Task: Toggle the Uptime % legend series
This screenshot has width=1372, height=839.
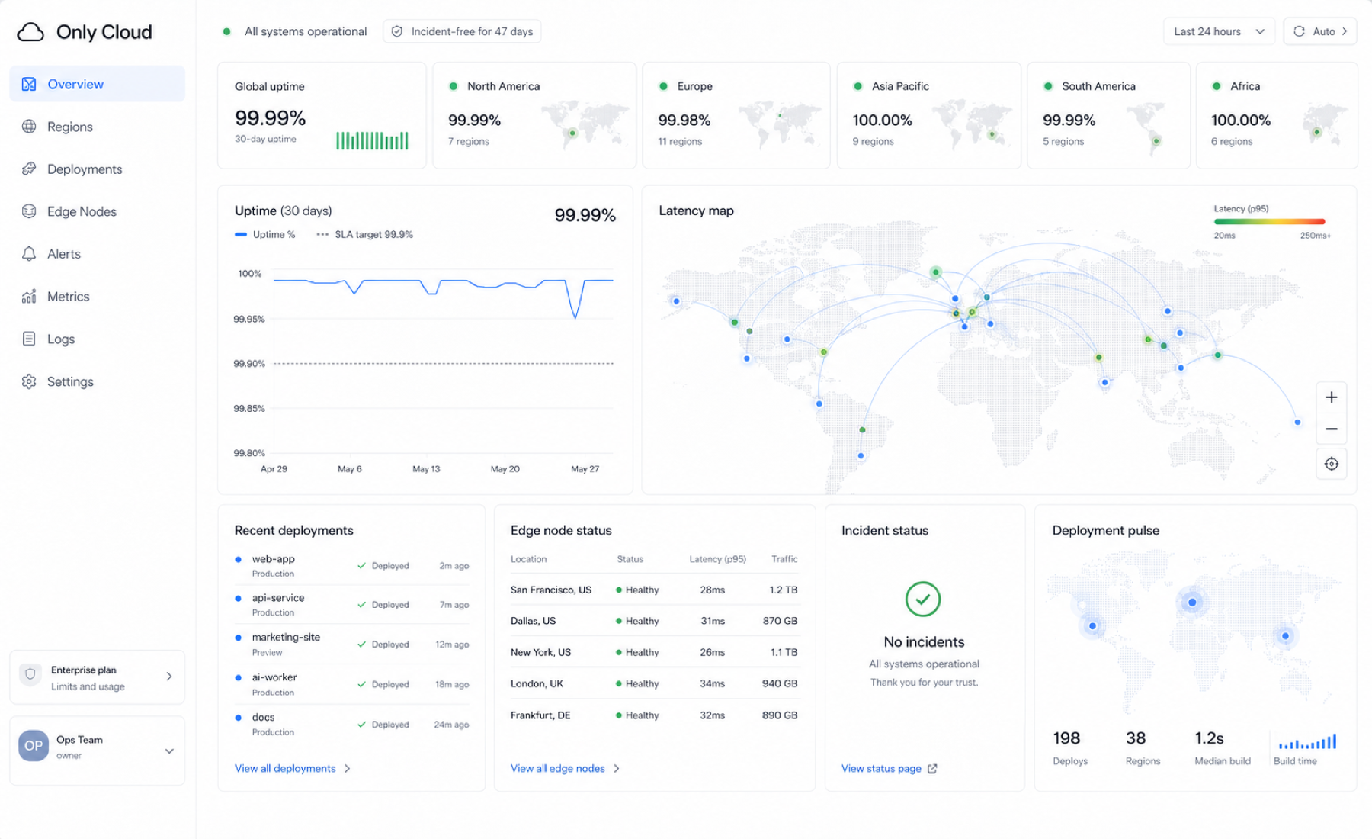Action: coord(265,235)
